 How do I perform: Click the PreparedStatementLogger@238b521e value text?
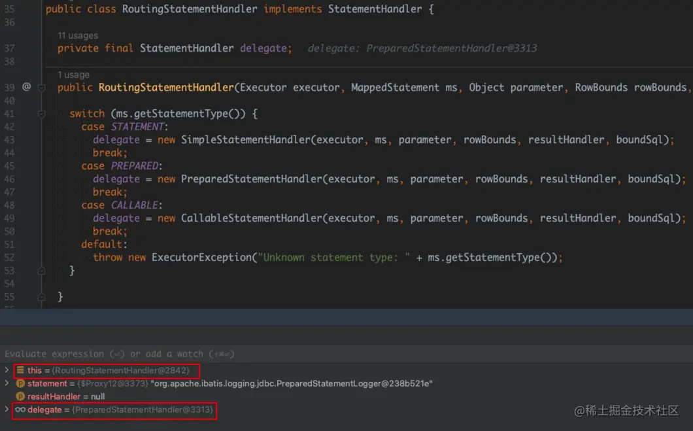point(291,384)
